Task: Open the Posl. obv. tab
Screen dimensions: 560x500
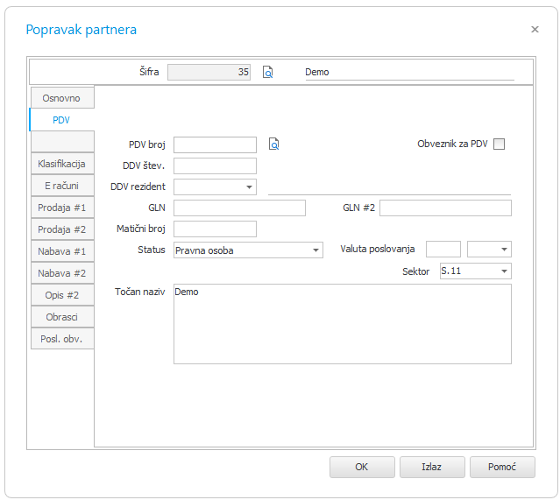Action: pyautogui.click(x=62, y=339)
